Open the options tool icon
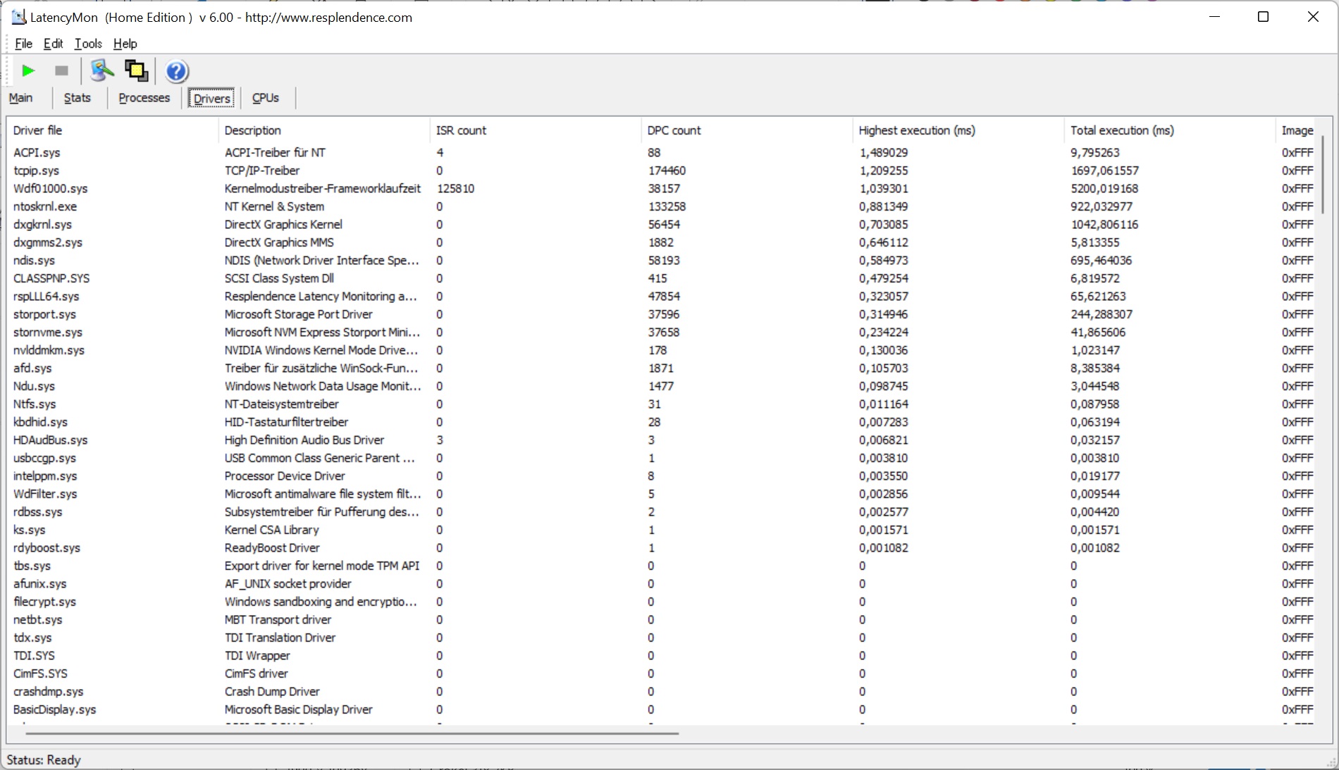Image resolution: width=1339 pixels, height=770 pixels. [102, 70]
